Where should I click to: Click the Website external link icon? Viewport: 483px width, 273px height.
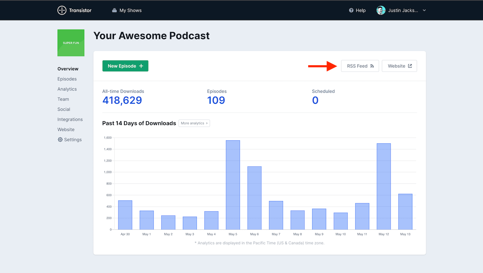coord(410,66)
